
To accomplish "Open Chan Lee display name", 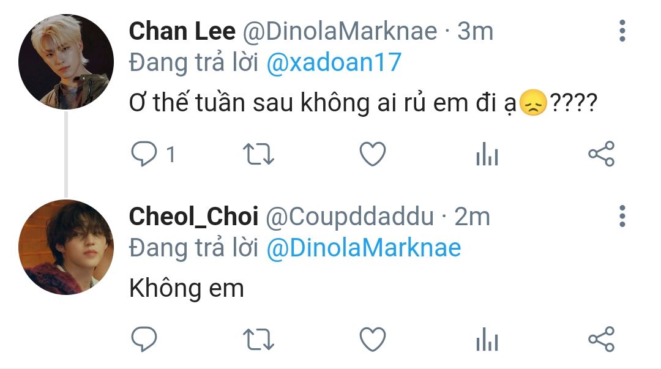I will (x=182, y=31).
